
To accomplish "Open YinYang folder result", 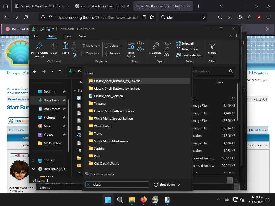I will [139, 104].
